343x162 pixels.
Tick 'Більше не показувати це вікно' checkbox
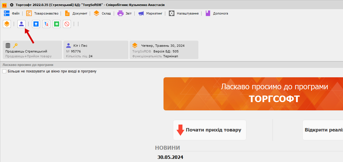coord(4,71)
